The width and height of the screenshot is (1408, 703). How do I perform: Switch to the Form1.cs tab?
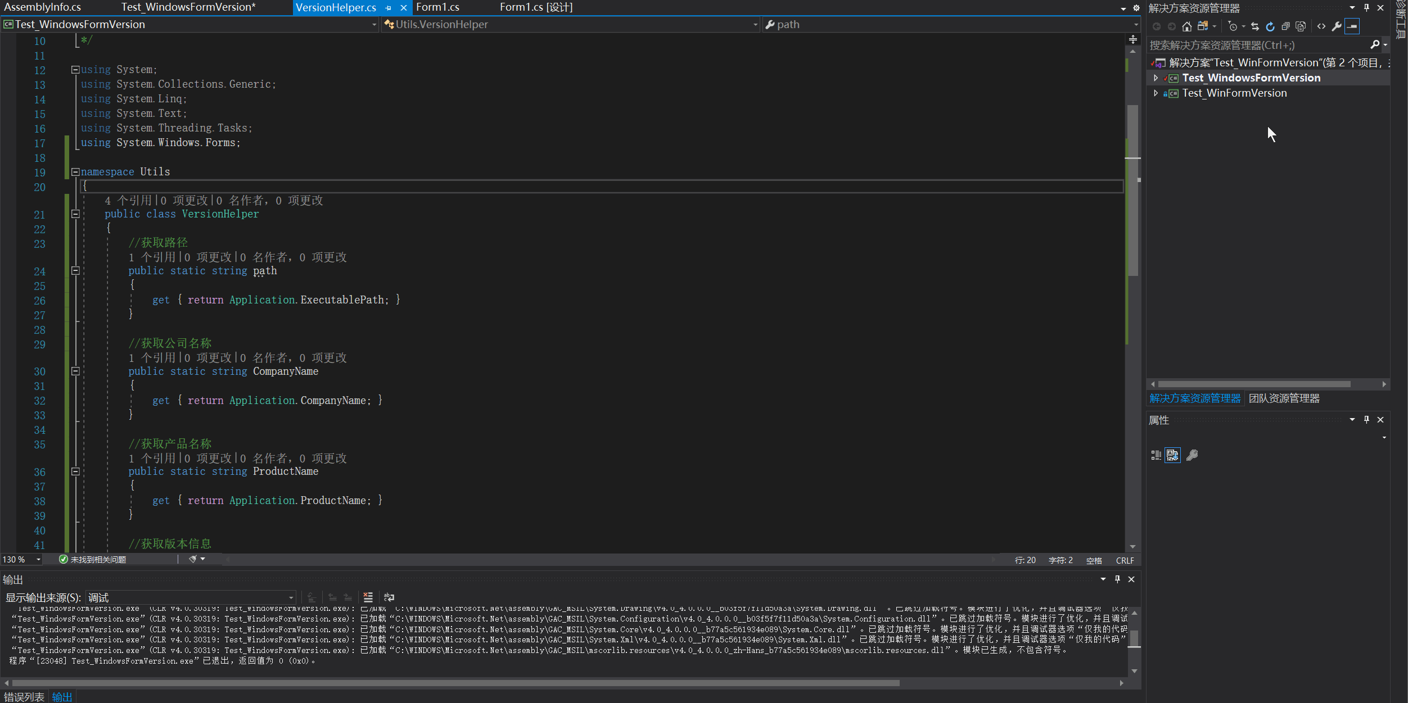(437, 7)
